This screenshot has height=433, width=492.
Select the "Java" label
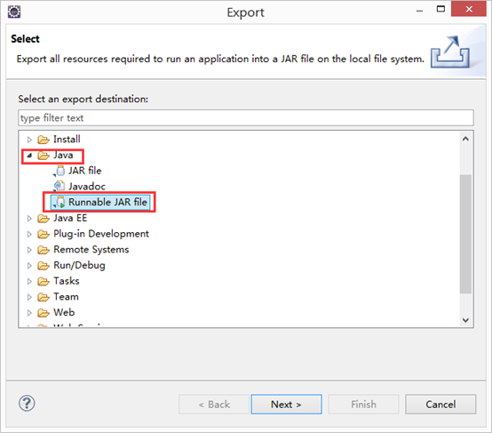tap(63, 155)
